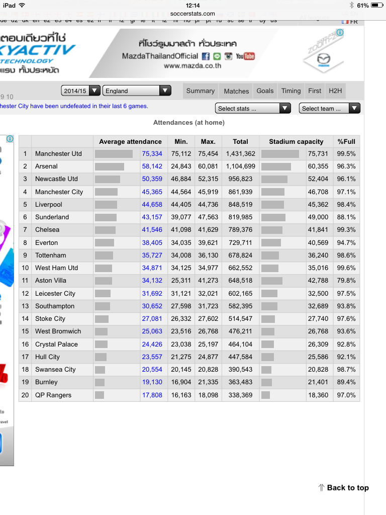Click Liverpool average attendance 44,658
The width and height of the screenshot is (386, 515).
pos(152,204)
